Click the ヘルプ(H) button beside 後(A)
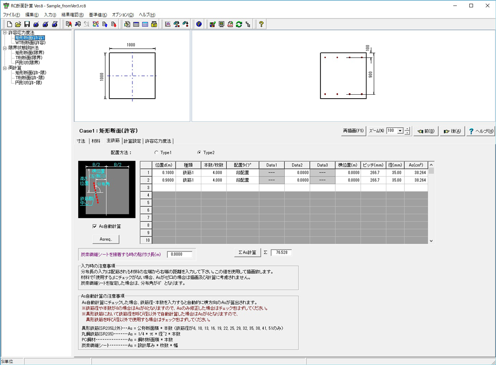The height and width of the screenshot is (365, 496). [481, 131]
